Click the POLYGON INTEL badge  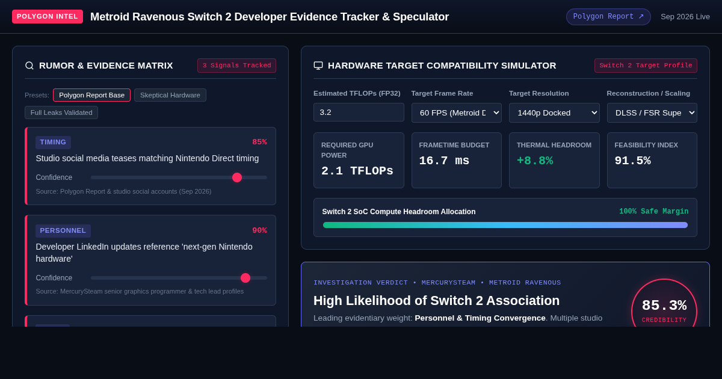pos(48,17)
